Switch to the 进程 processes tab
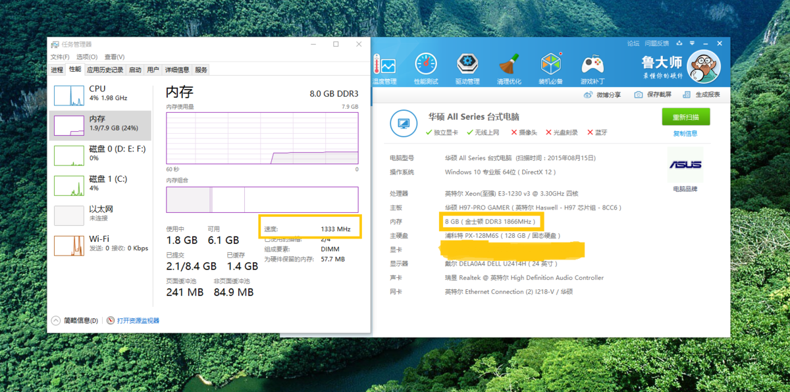 pos(57,70)
